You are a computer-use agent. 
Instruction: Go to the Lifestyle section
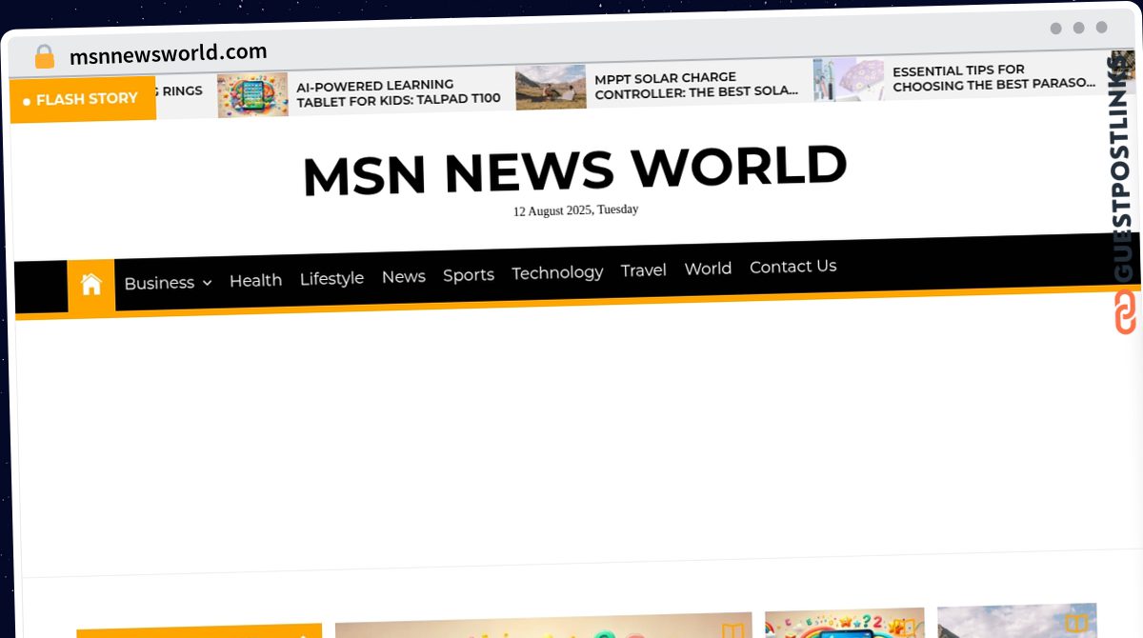coord(331,278)
